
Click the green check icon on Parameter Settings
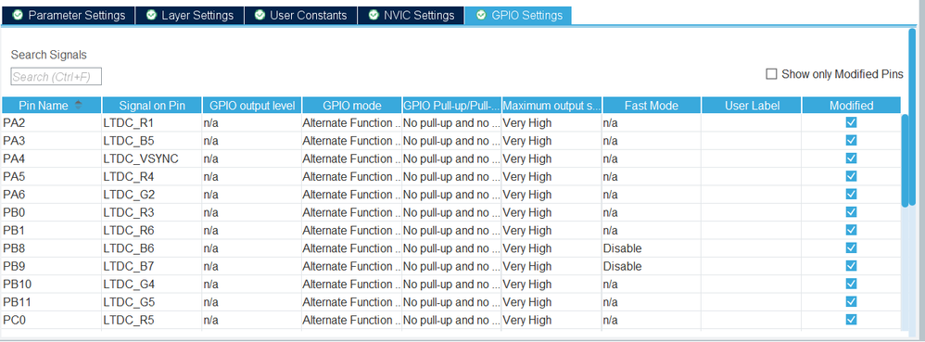point(18,15)
